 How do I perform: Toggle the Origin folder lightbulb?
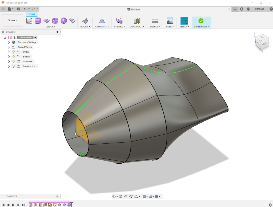point(14,52)
